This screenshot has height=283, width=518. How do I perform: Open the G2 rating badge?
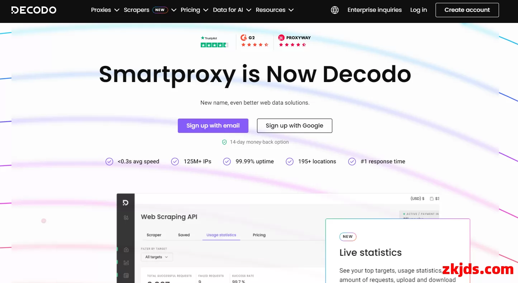[255, 41]
